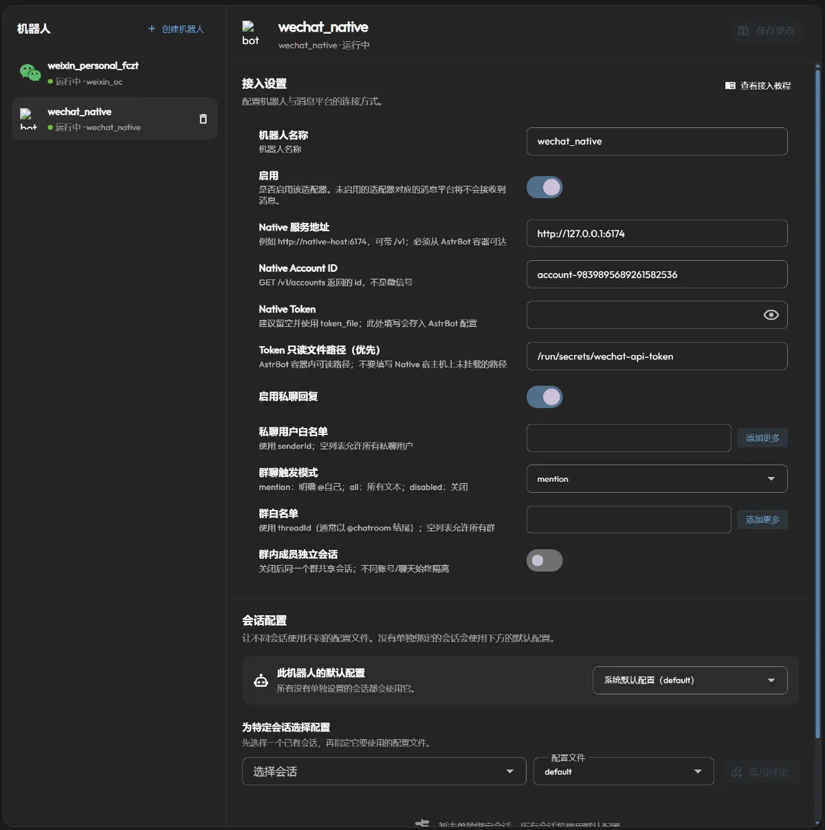825x830 pixels.
Task: Click the 私聊用户白名单 input field
Action: point(628,438)
